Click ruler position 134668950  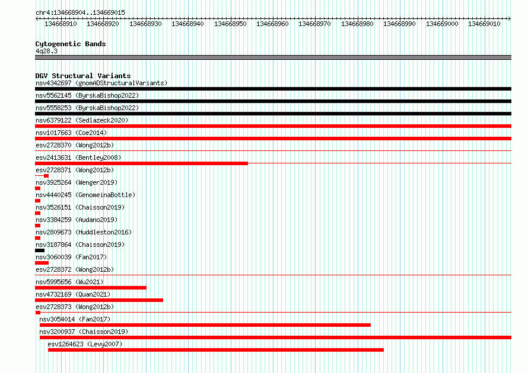click(x=230, y=24)
